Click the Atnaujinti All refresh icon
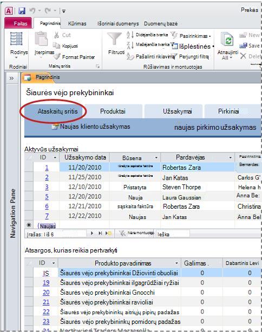 pos(227,40)
